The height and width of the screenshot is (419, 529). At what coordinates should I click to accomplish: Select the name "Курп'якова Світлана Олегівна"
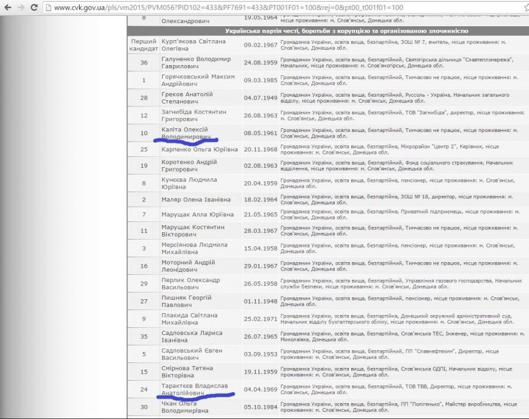pos(194,45)
